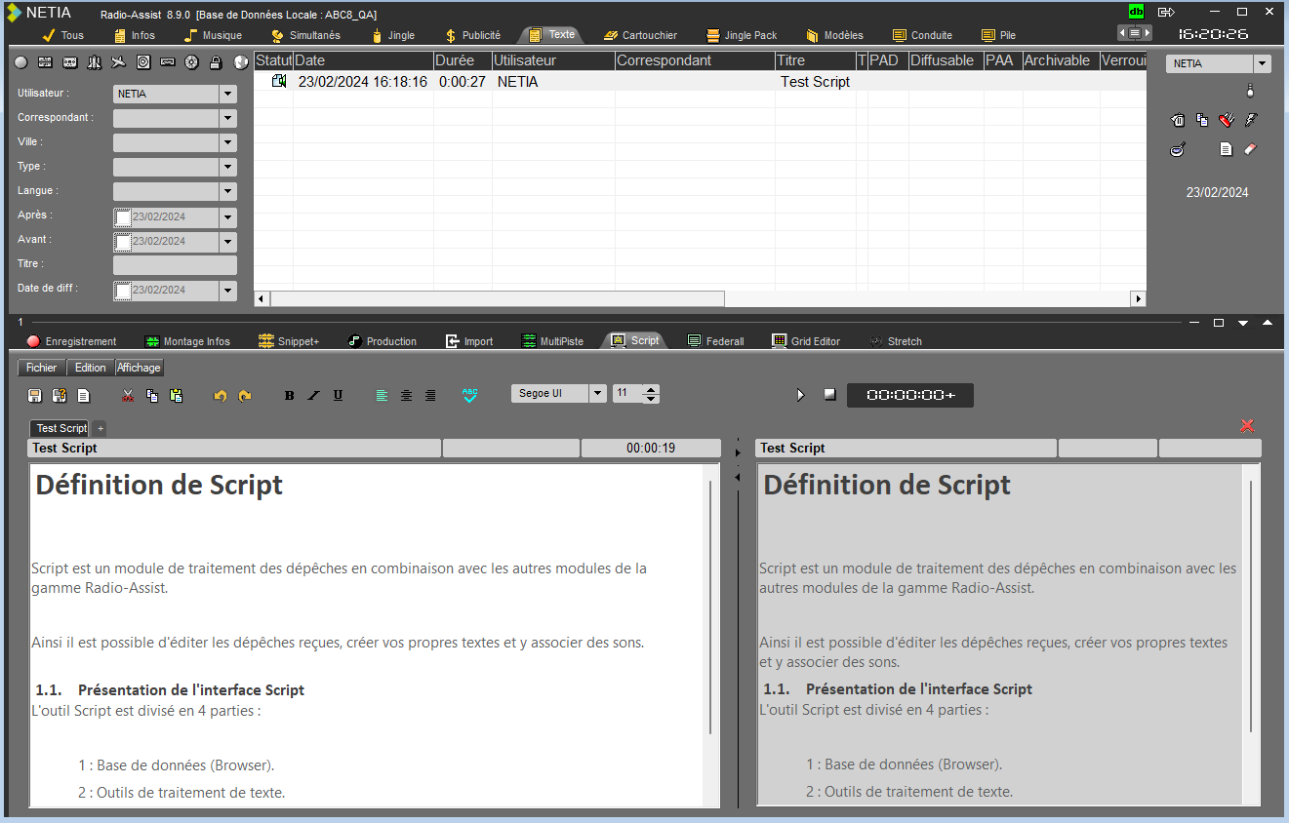
Task: Check the Date de diff checkbox
Action: [123, 290]
